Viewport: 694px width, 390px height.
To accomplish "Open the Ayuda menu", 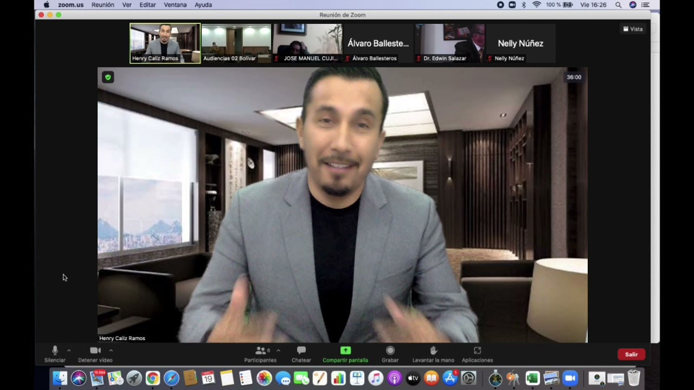I will tap(203, 5).
